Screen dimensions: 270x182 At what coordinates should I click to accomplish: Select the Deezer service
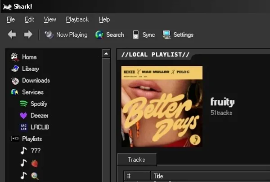pos(39,115)
